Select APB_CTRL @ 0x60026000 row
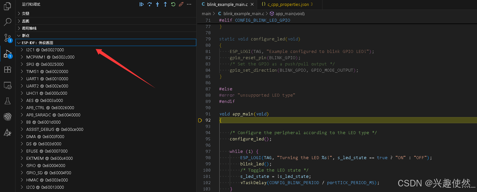Image resolution: width=477 pixels, height=192 pixels. [106, 108]
